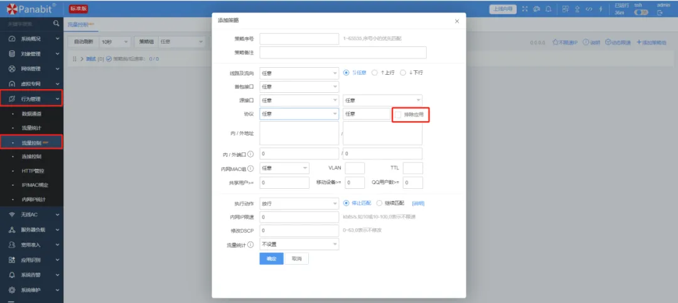Click the notification bell icon in header

point(549,9)
